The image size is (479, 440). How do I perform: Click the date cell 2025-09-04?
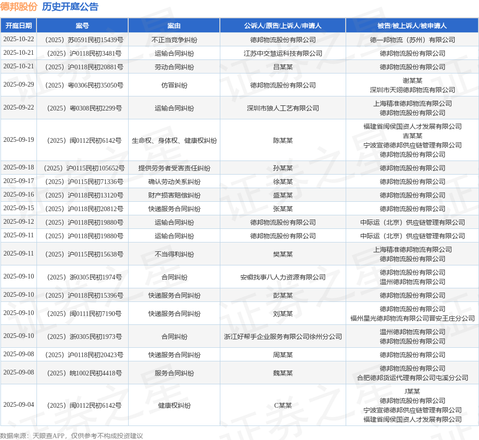(x=19, y=404)
